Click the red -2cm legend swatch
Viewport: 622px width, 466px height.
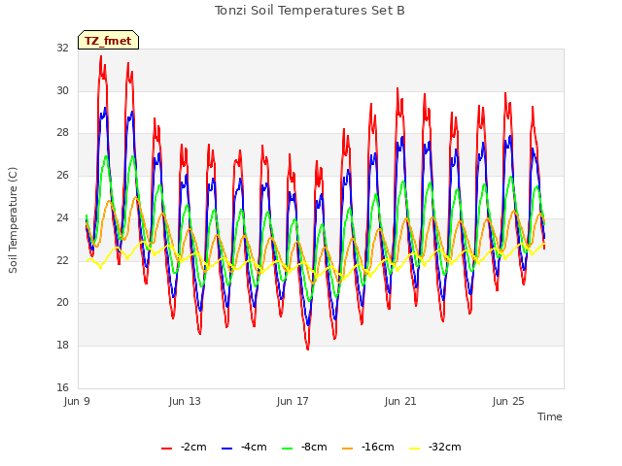166,449
